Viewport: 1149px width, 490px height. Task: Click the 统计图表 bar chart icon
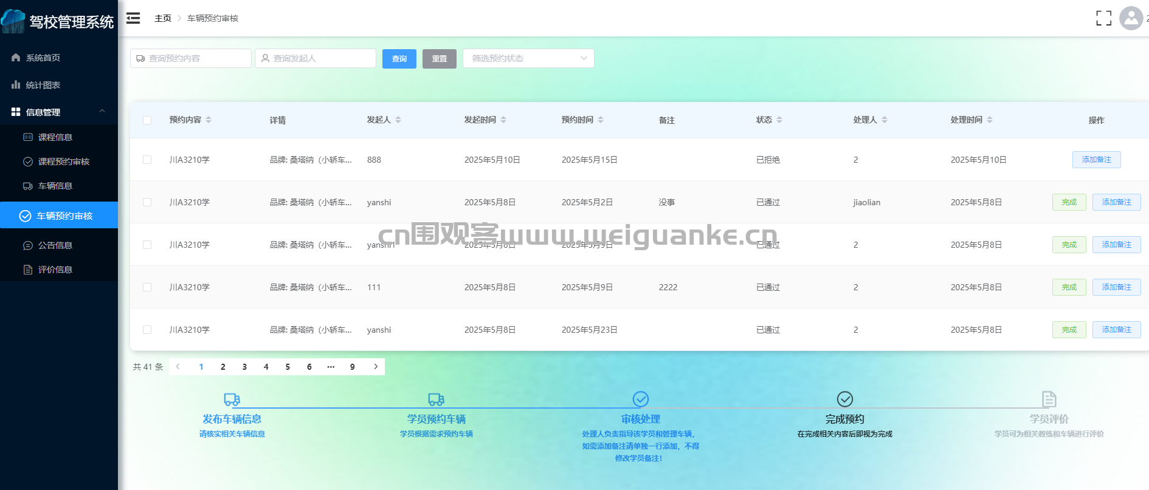point(16,85)
